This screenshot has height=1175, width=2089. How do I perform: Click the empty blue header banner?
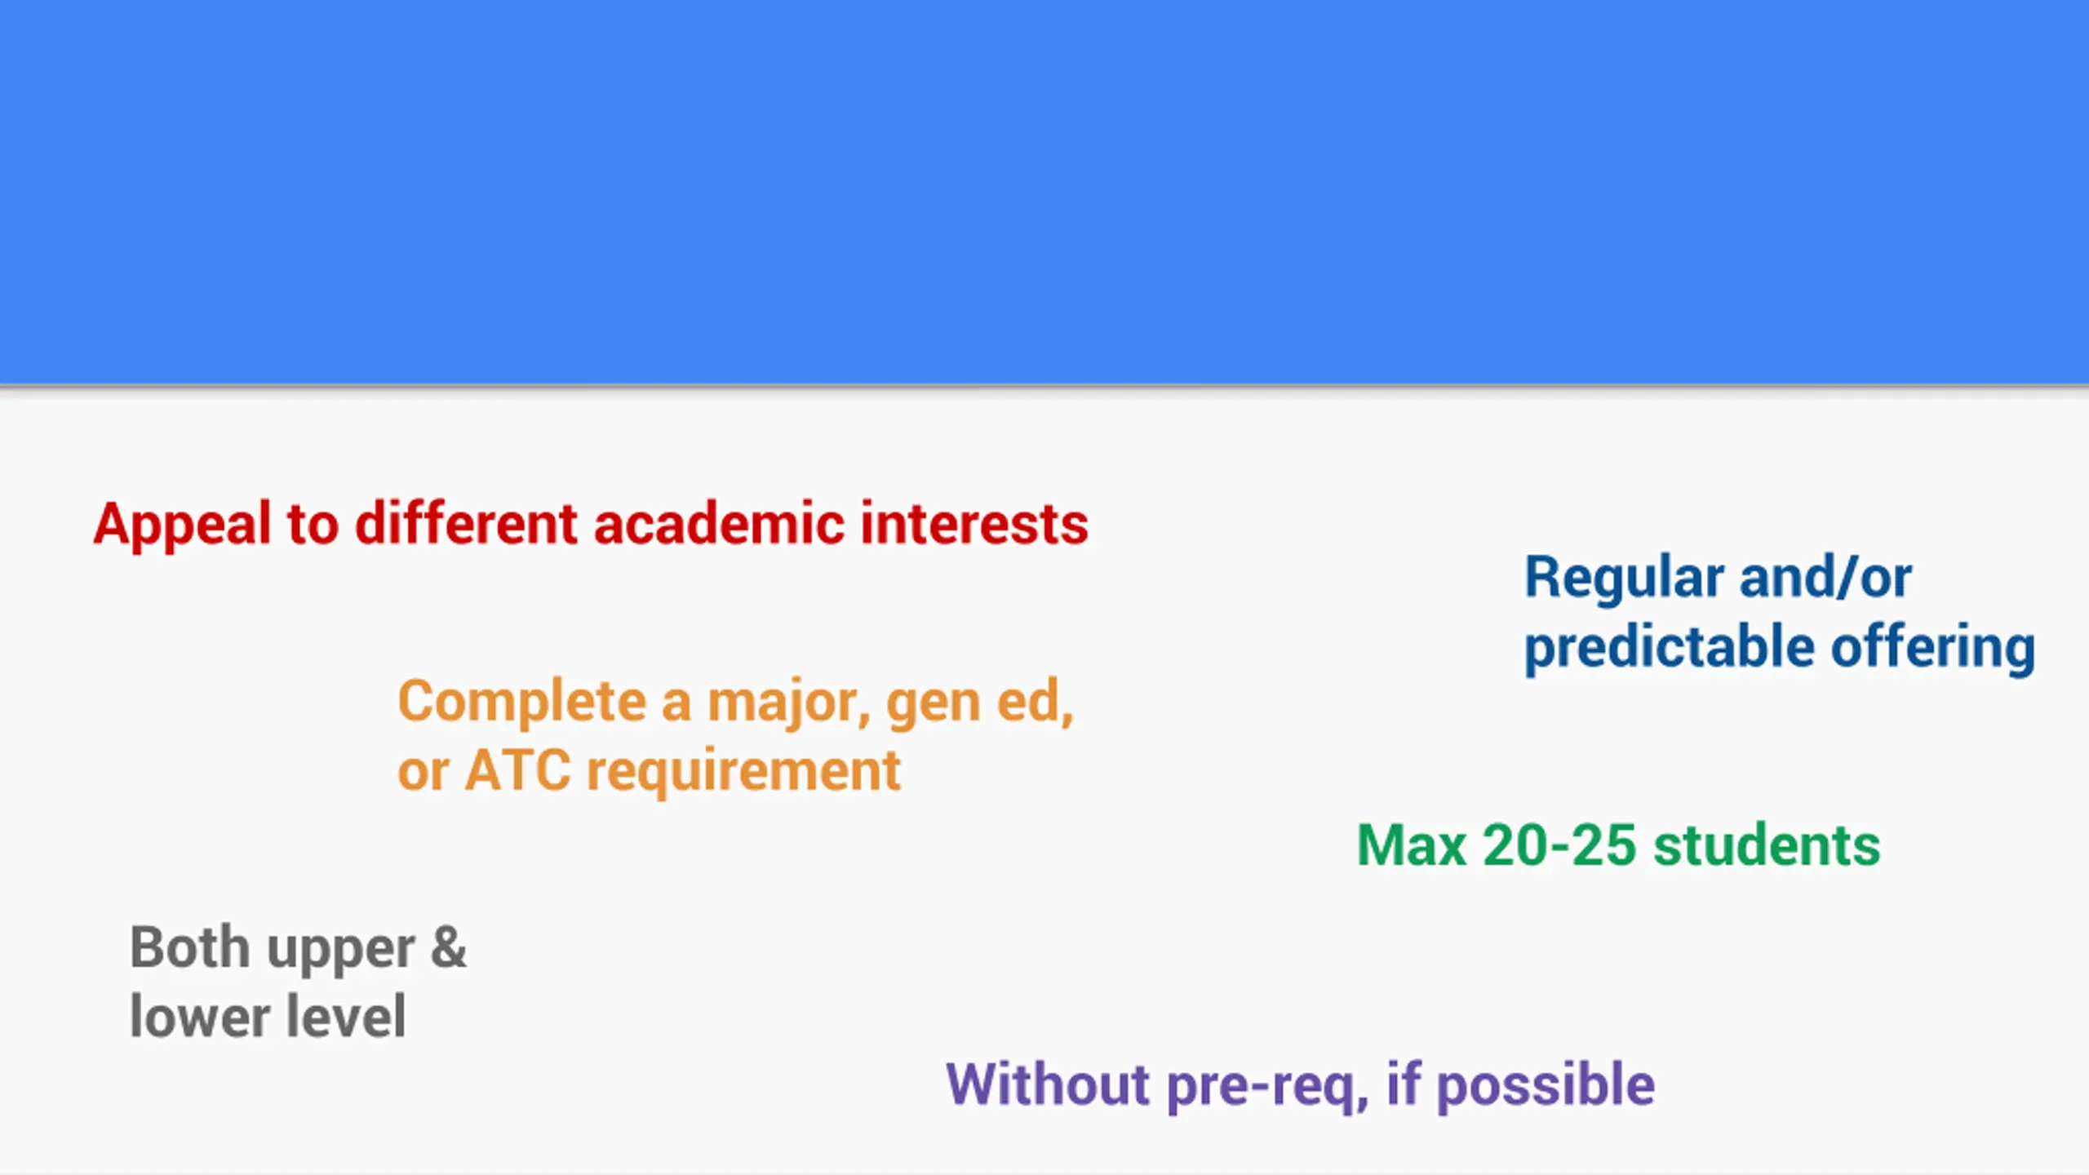click(1044, 192)
